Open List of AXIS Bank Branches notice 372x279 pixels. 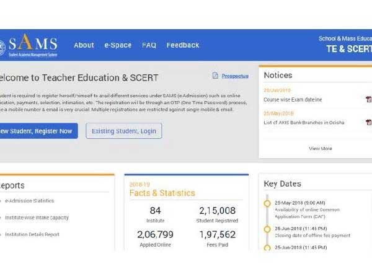304,122
